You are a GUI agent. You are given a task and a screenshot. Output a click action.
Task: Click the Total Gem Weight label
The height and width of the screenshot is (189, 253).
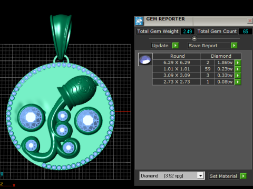(x=158, y=31)
